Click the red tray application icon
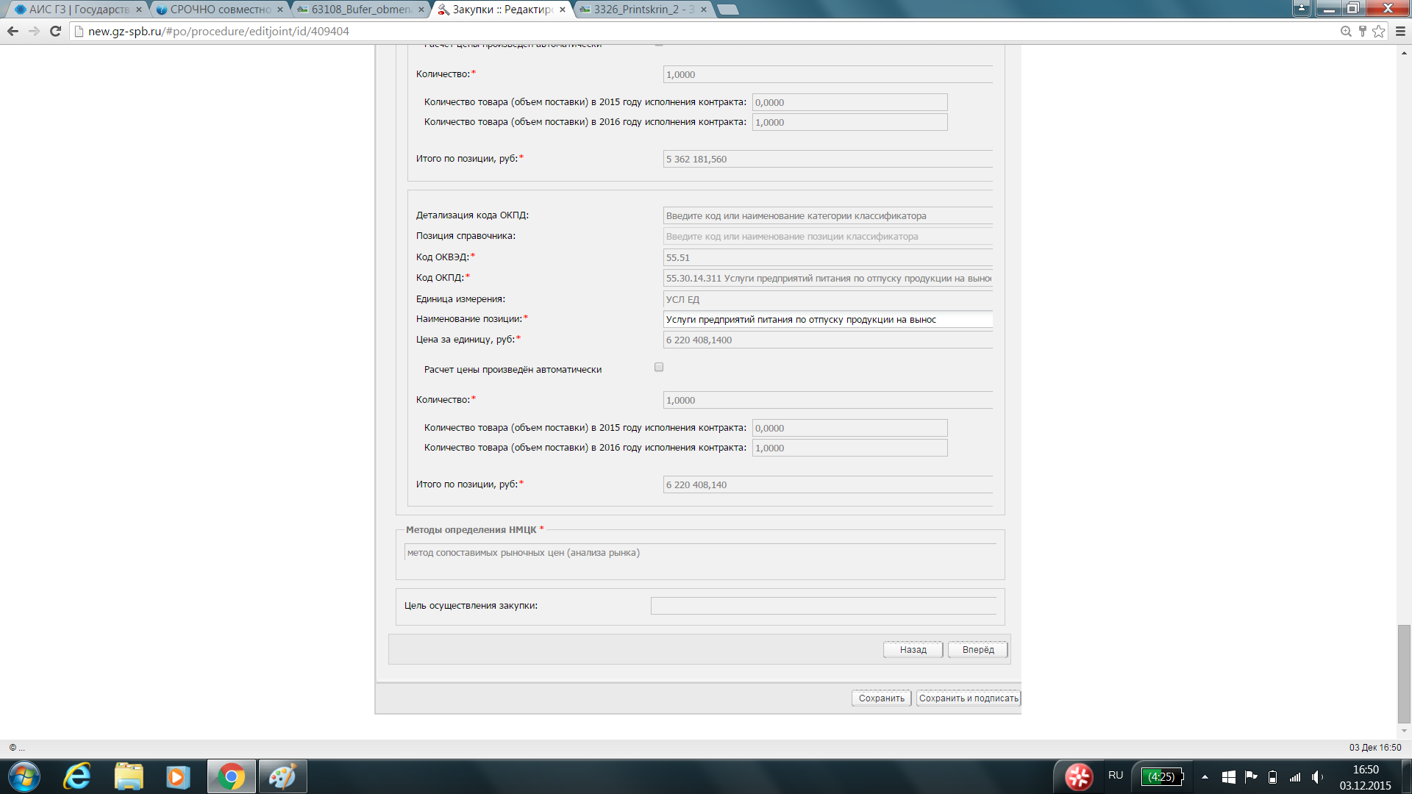Screen dimensions: 1412x794 1079,776
